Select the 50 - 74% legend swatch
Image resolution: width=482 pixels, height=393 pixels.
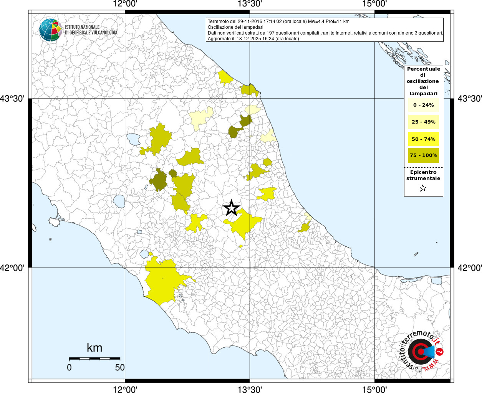point(423,139)
